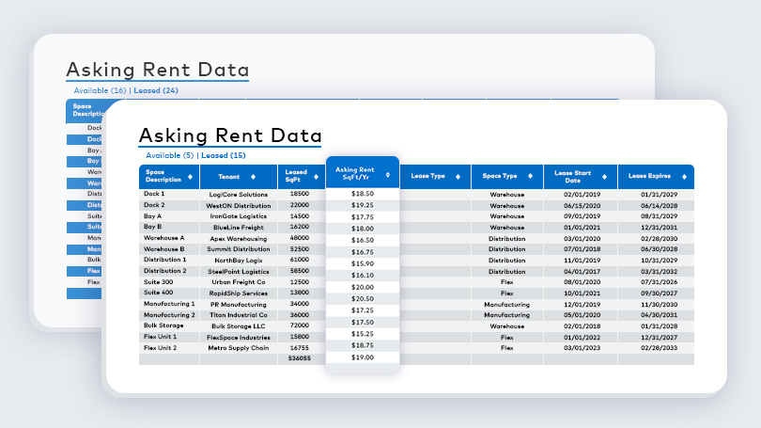This screenshot has width=761, height=428.
Task: Select the SteelPoint Logistics tenant cell
Action: pos(239,272)
